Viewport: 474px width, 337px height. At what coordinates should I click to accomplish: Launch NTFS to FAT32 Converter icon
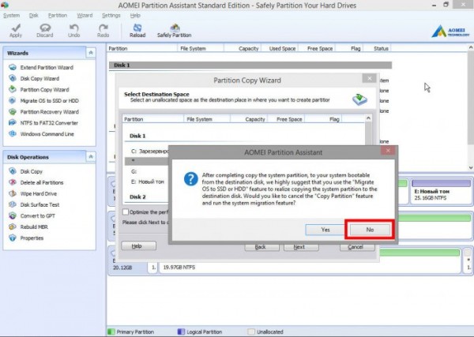13,122
